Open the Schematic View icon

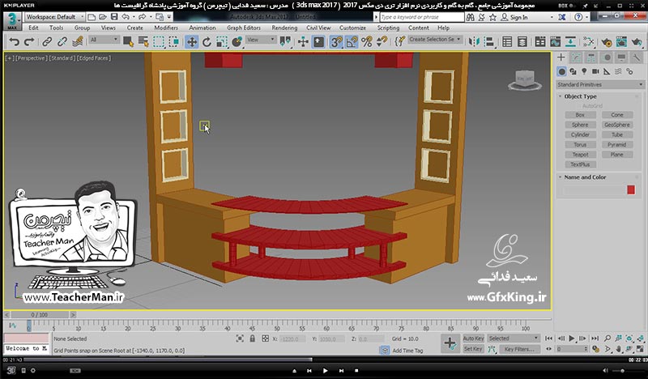(x=570, y=42)
